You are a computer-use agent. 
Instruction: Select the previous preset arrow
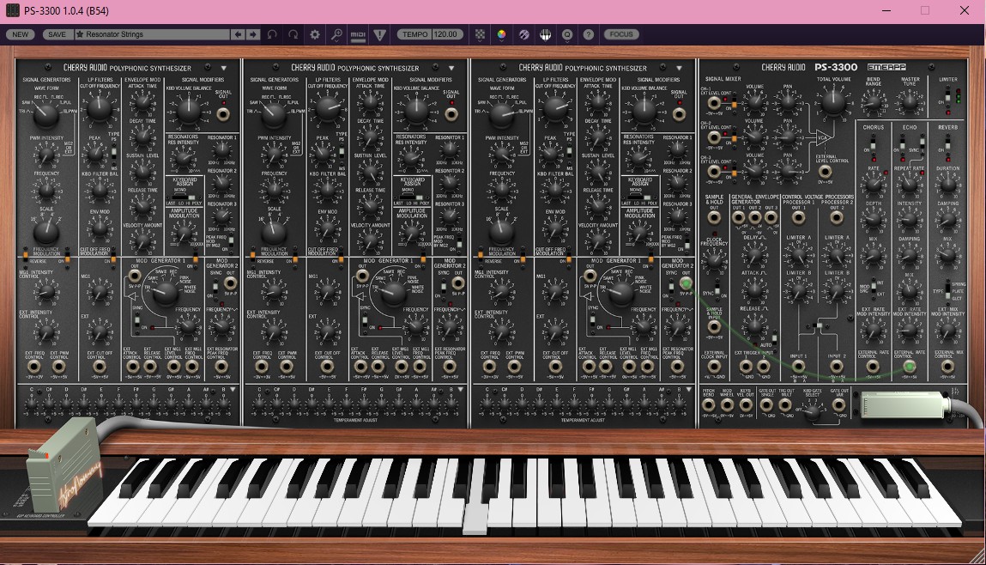tap(239, 34)
